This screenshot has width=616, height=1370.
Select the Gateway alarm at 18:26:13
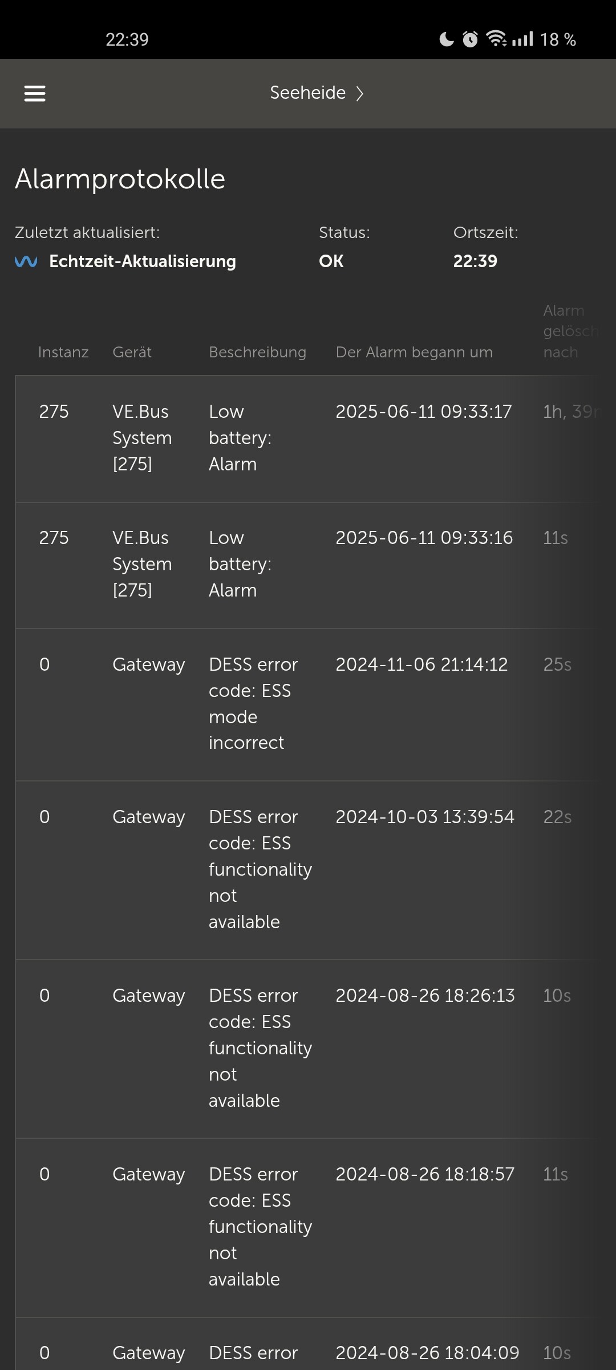(308, 1049)
